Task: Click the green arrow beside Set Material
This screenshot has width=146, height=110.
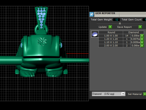Action: coord(145,94)
